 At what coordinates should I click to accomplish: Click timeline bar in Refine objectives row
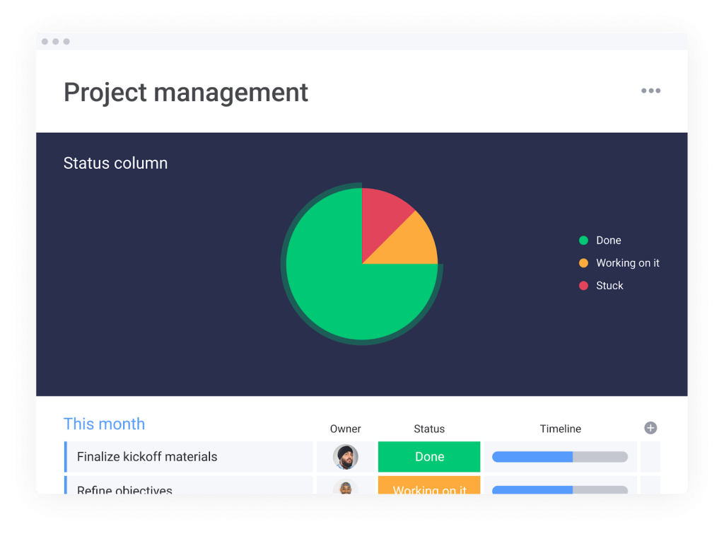click(x=559, y=489)
